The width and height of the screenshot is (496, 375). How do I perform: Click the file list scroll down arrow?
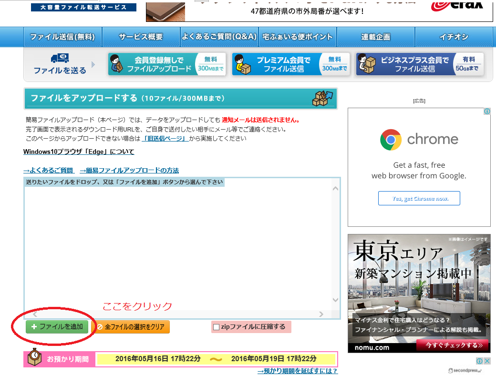[335, 300]
